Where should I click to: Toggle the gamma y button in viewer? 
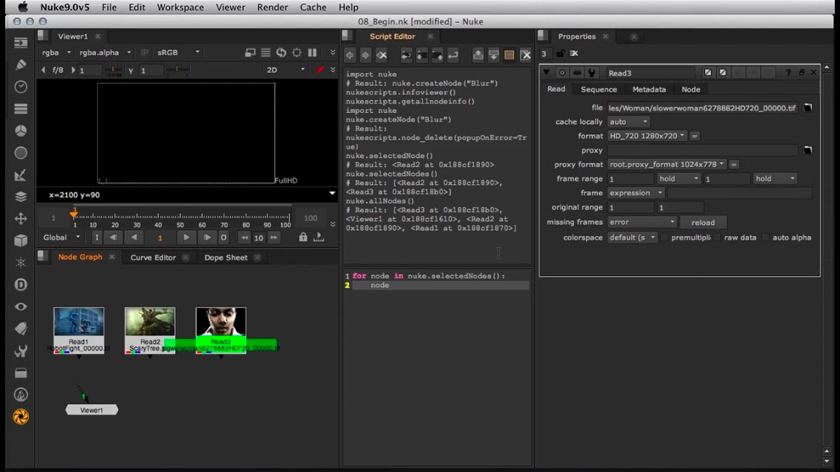(131, 70)
